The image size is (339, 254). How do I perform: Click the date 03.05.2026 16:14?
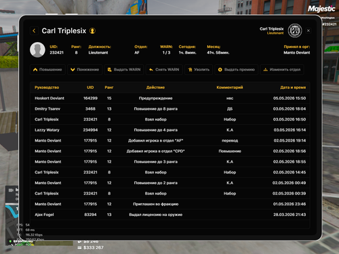coord(290,130)
